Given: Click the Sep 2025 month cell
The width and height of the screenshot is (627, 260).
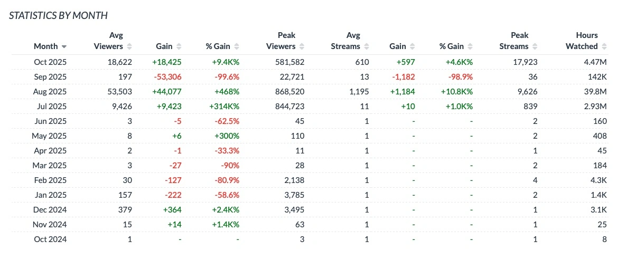Looking at the screenshot, I should tap(50, 76).
